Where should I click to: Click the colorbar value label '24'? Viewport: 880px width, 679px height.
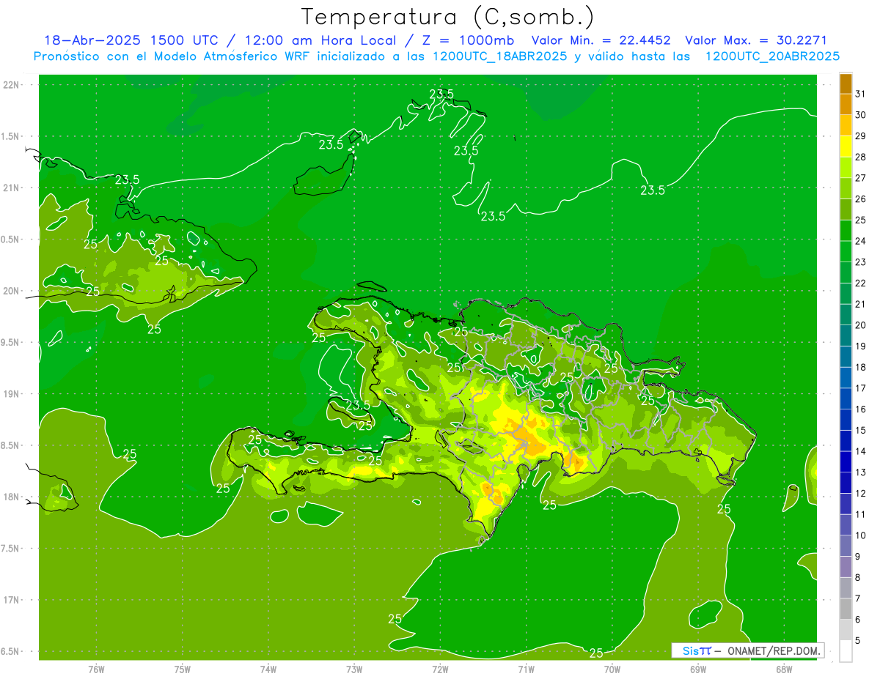[860, 241]
